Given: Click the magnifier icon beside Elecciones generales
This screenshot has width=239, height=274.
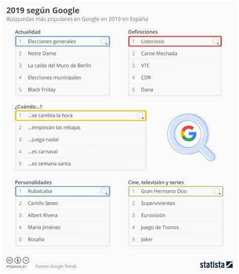Looking at the screenshot, I should click(104, 41).
